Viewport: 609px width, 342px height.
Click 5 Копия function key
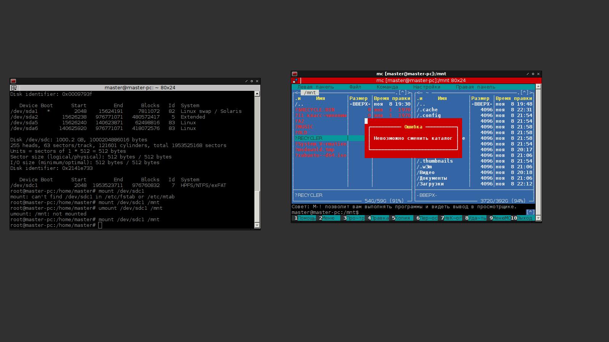point(402,218)
